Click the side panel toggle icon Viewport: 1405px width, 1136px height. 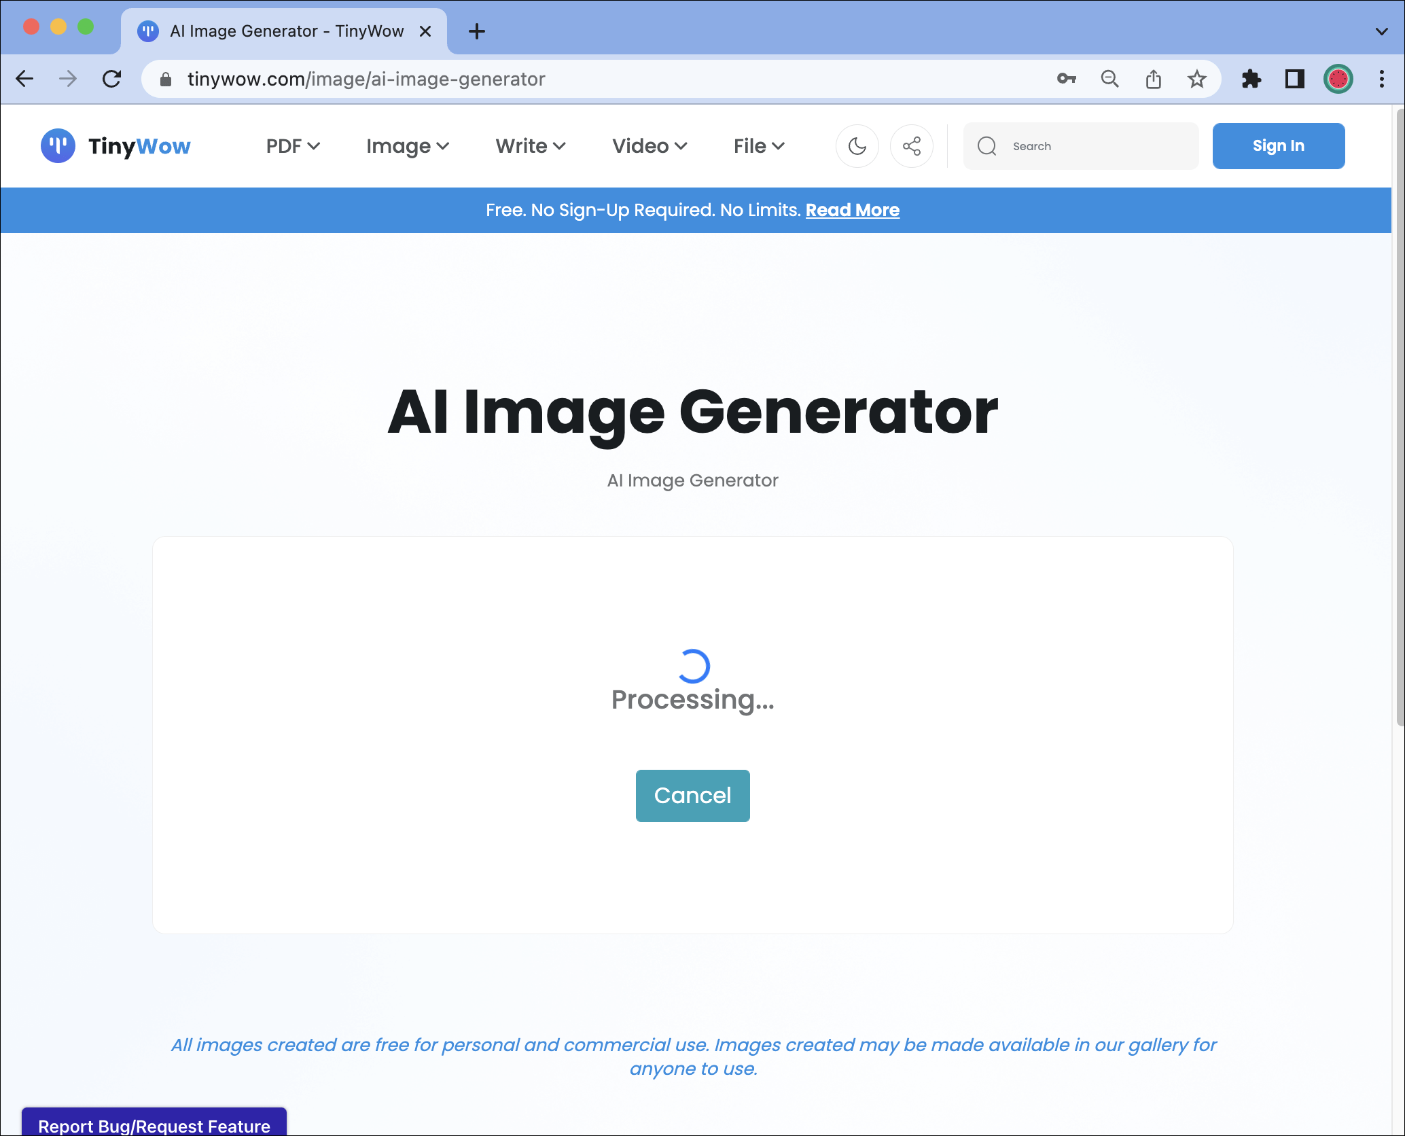pos(1295,79)
